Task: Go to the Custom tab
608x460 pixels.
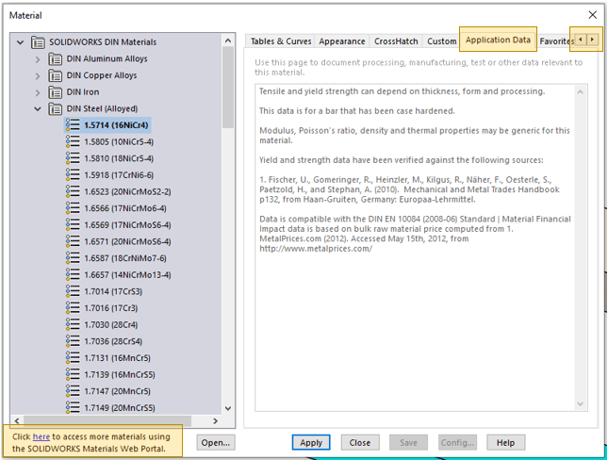Action: pos(442,41)
